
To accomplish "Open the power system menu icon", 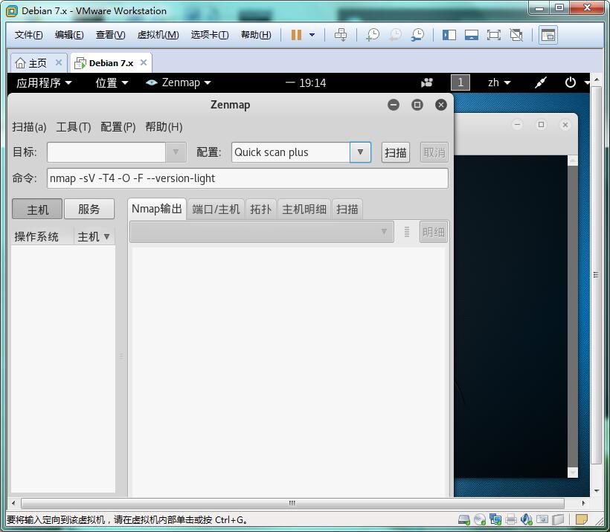I will [571, 82].
